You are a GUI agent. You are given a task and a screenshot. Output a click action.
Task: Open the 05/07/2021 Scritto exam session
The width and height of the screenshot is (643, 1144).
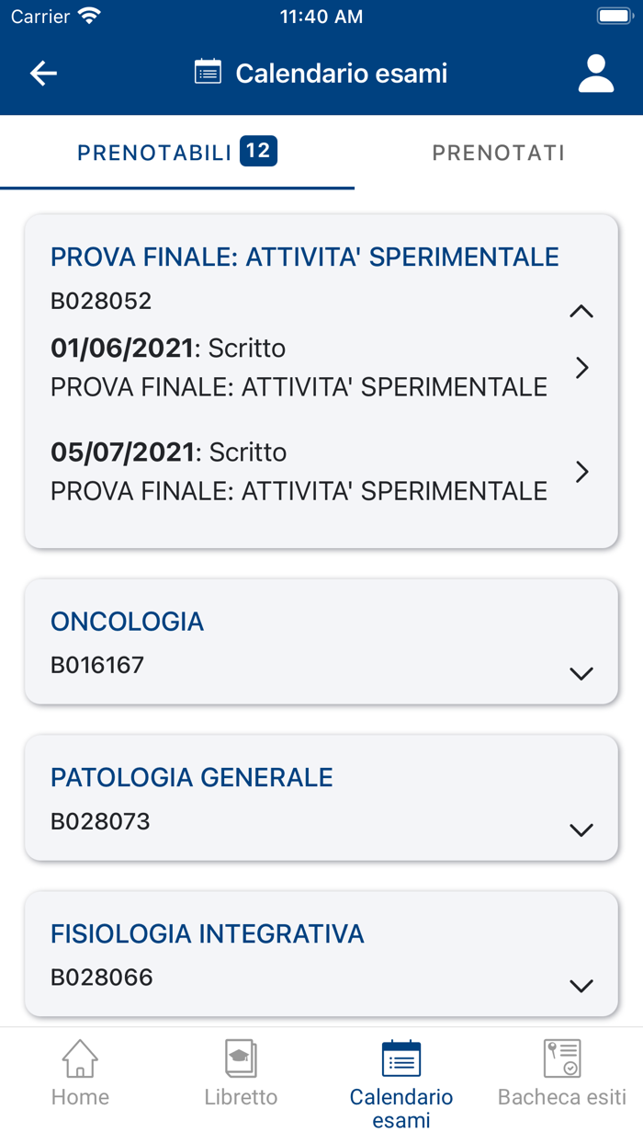coord(581,472)
